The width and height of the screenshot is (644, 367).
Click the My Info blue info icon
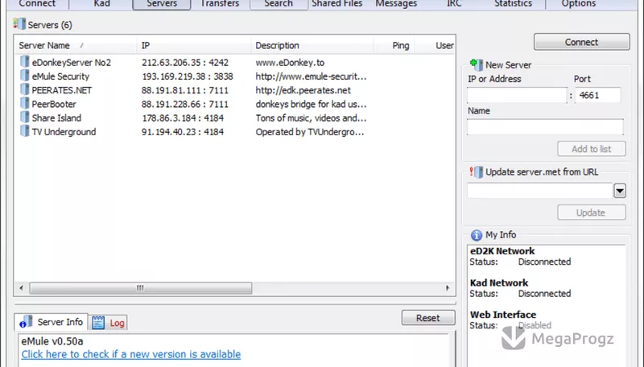477,235
